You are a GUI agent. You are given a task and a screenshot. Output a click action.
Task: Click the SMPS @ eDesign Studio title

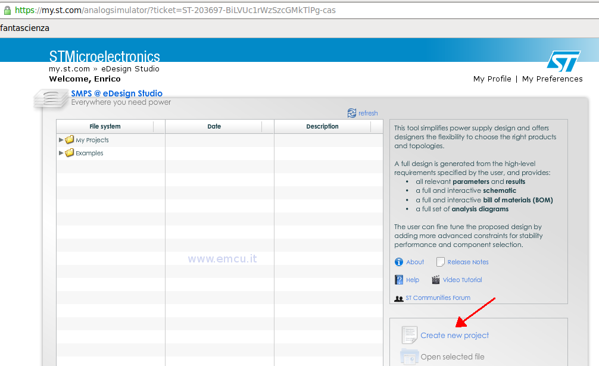pyautogui.click(x=117, y=93)
